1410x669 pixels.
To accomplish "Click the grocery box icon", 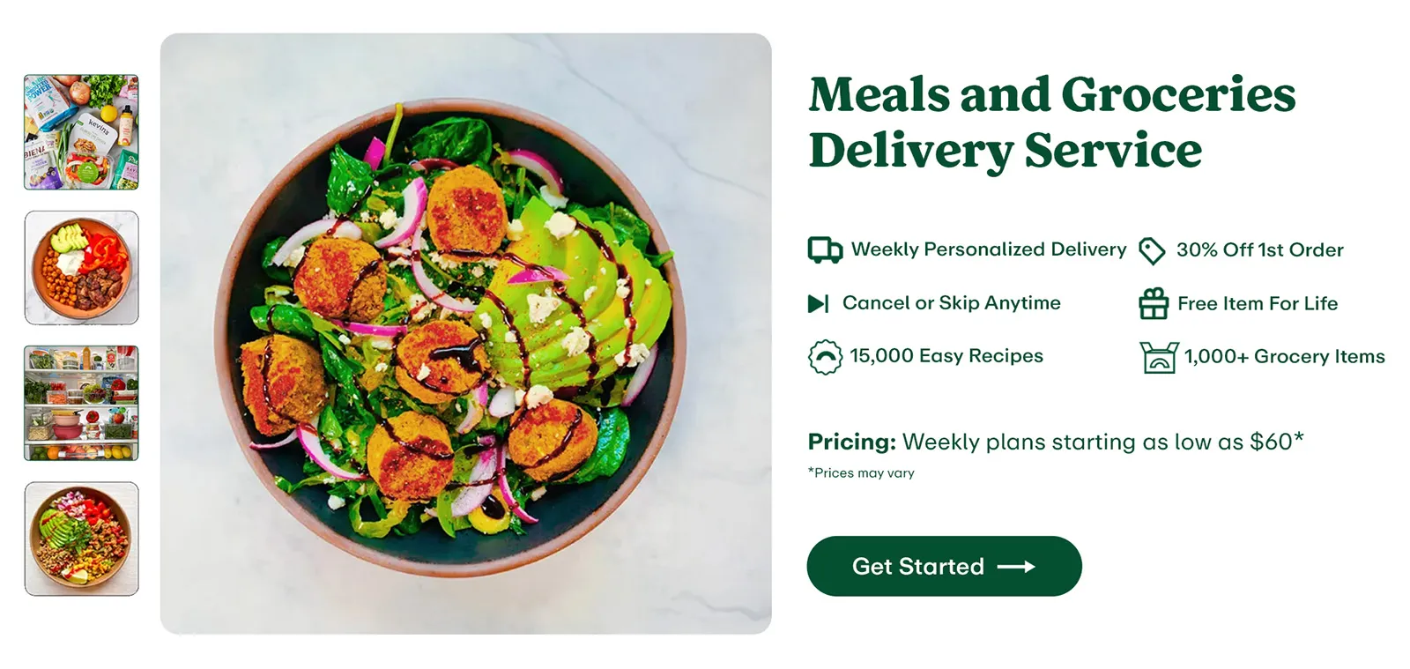I will (1159, 357).
